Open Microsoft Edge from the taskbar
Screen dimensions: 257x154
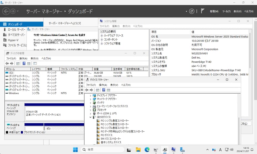pos(147,150)
